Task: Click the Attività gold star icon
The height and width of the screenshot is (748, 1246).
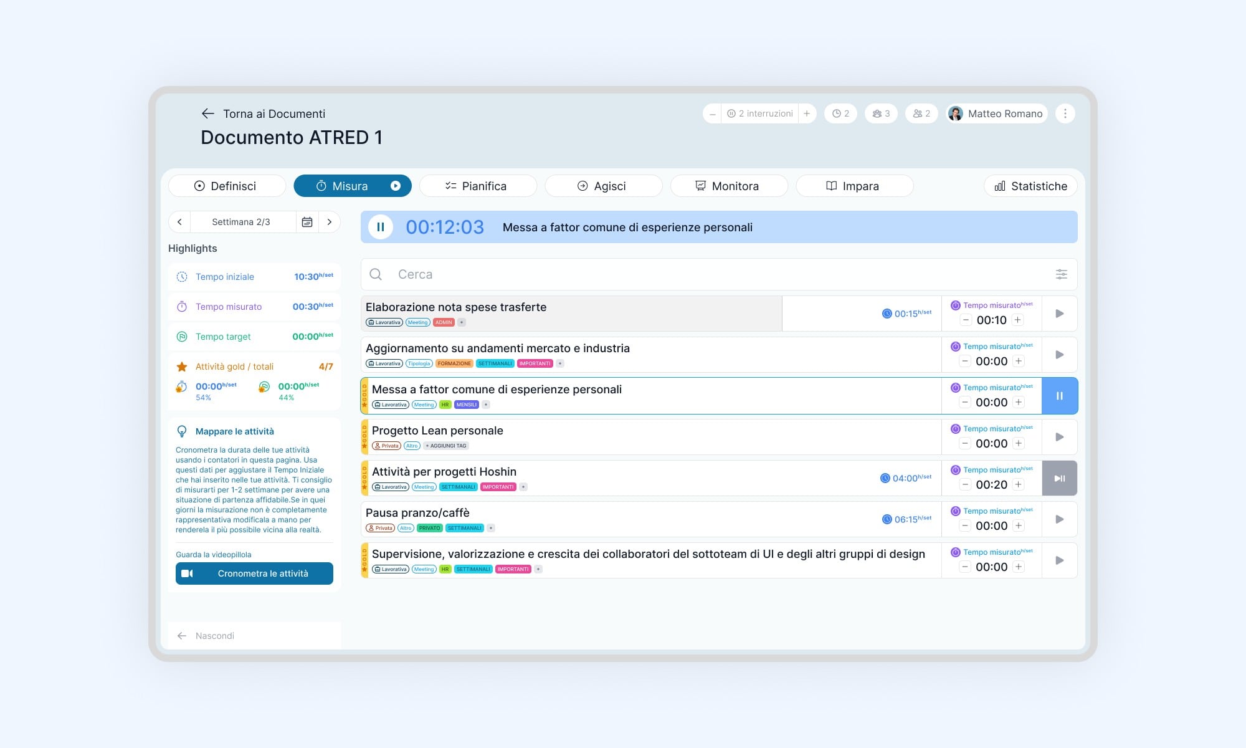Action: (x=182, y=367)
